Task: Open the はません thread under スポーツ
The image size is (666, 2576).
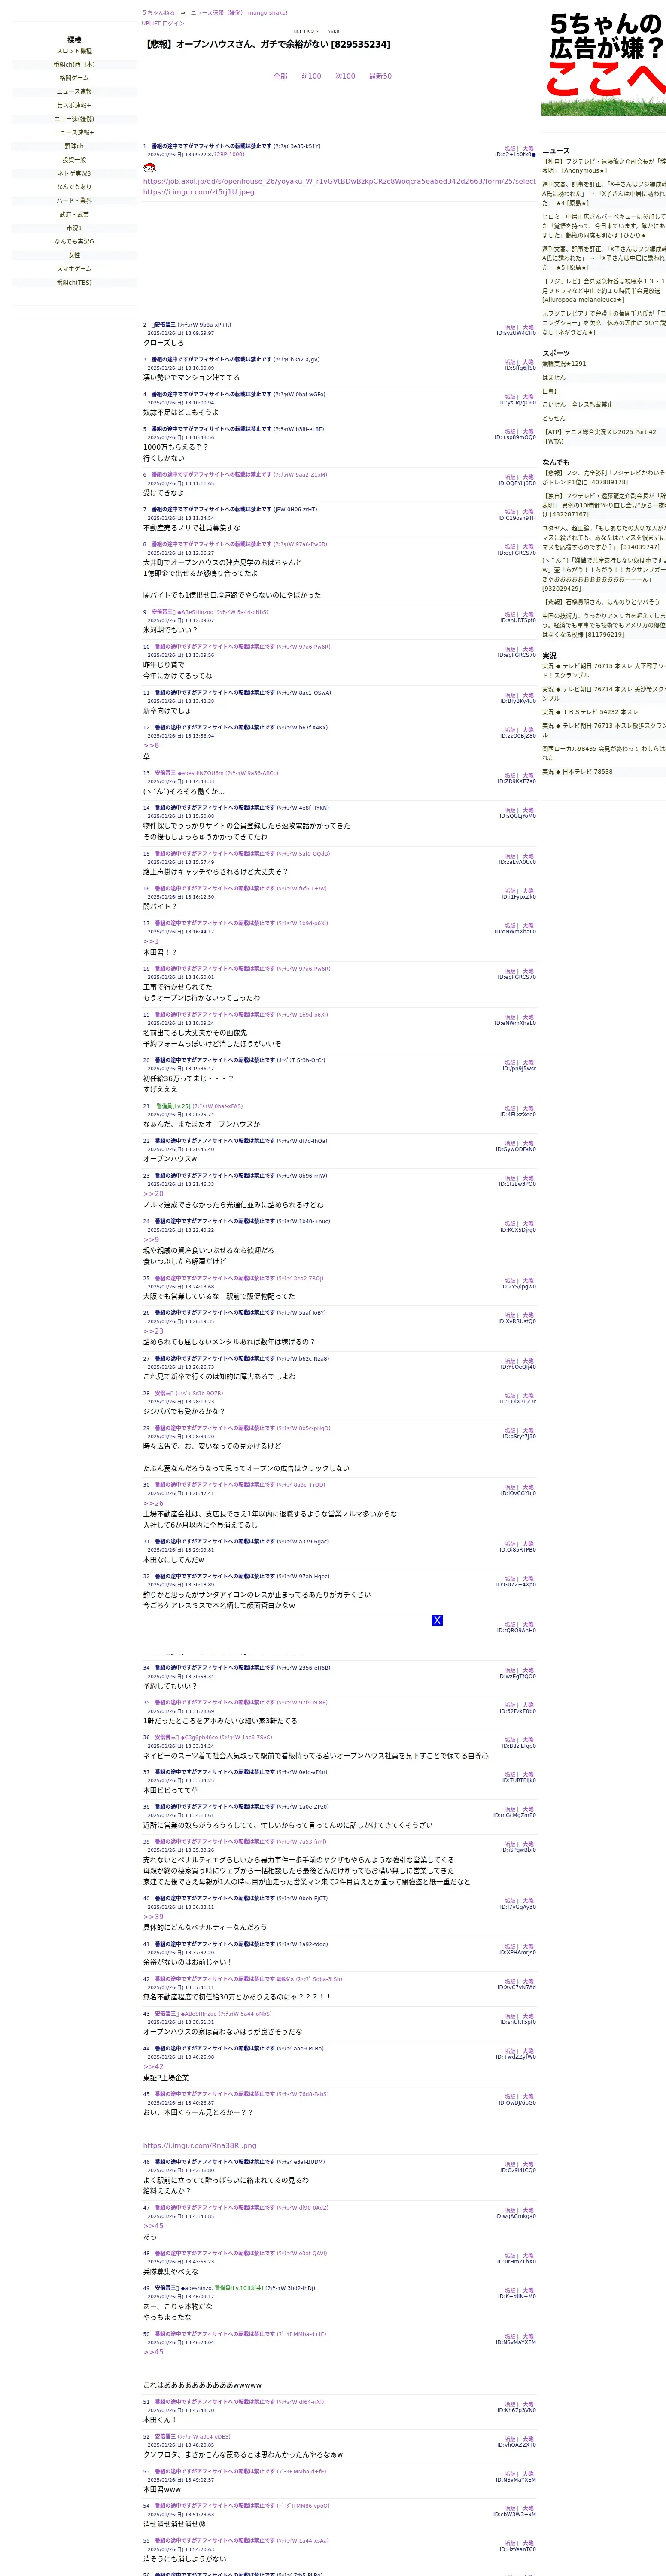Action: [554, 377]
